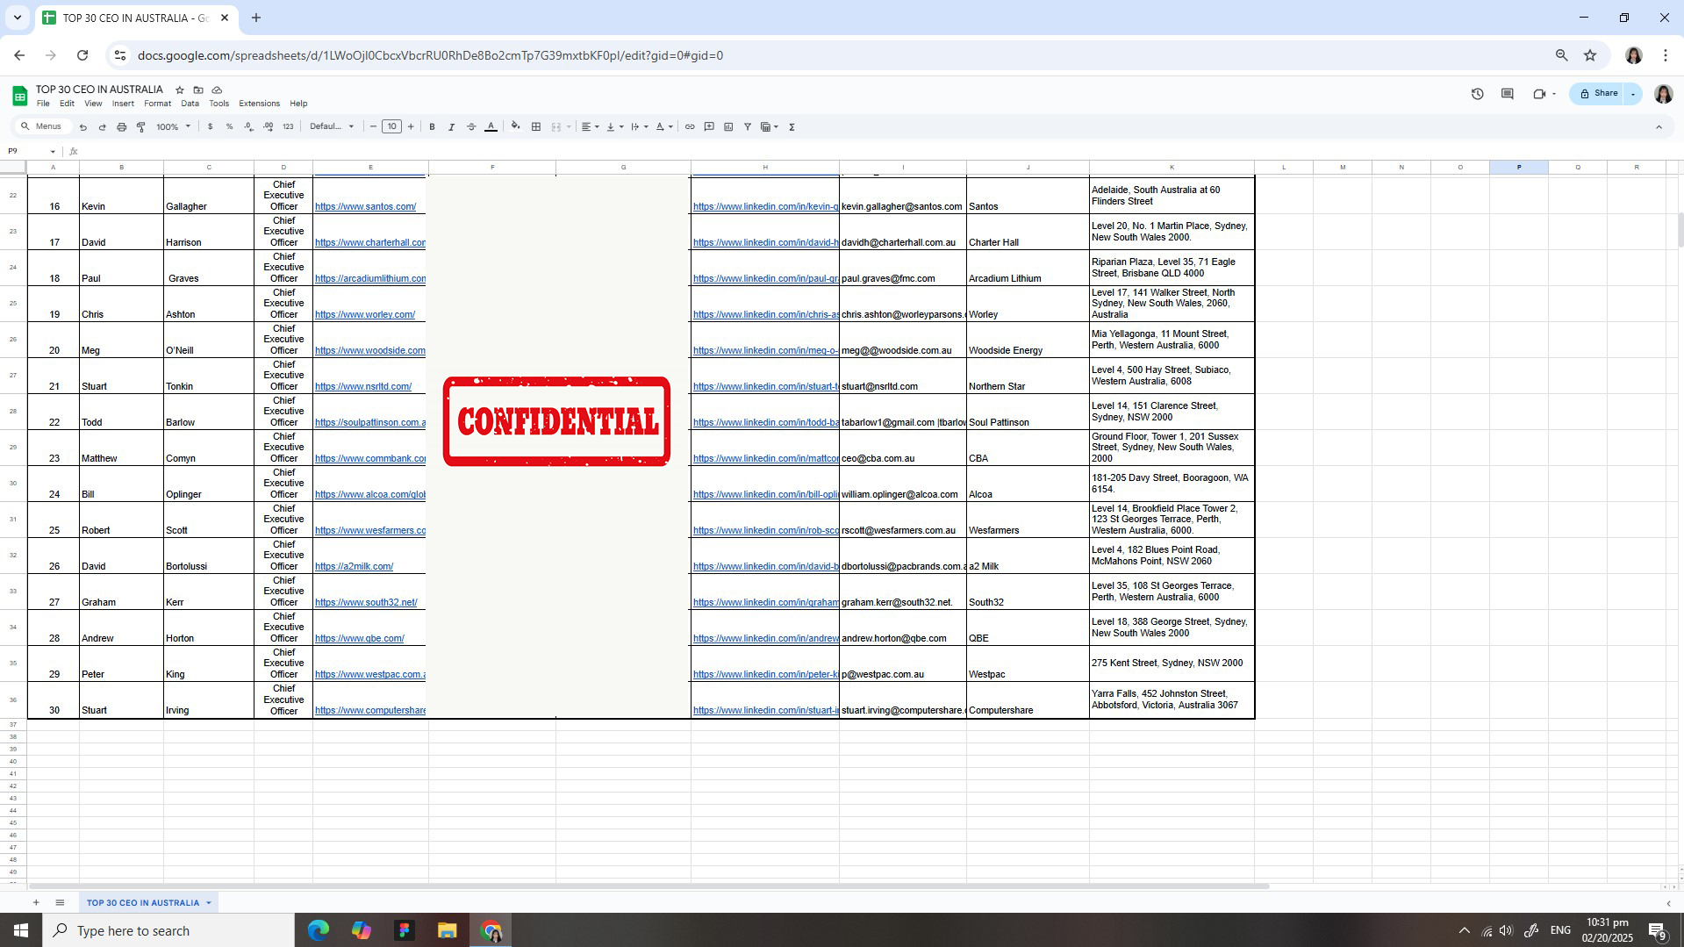This screenshot has width=1684, height=947.
Task: Expand the Share quick actions arrow
Action: 1633,94
